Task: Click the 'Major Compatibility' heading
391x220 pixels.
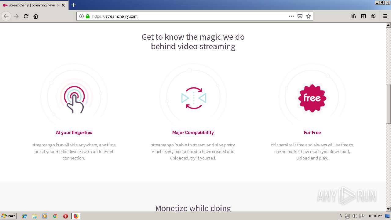Action: [193, 133]
